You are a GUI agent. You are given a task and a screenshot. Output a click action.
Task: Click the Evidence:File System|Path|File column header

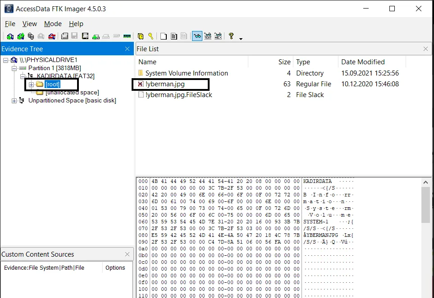click(x=52, y=267)
